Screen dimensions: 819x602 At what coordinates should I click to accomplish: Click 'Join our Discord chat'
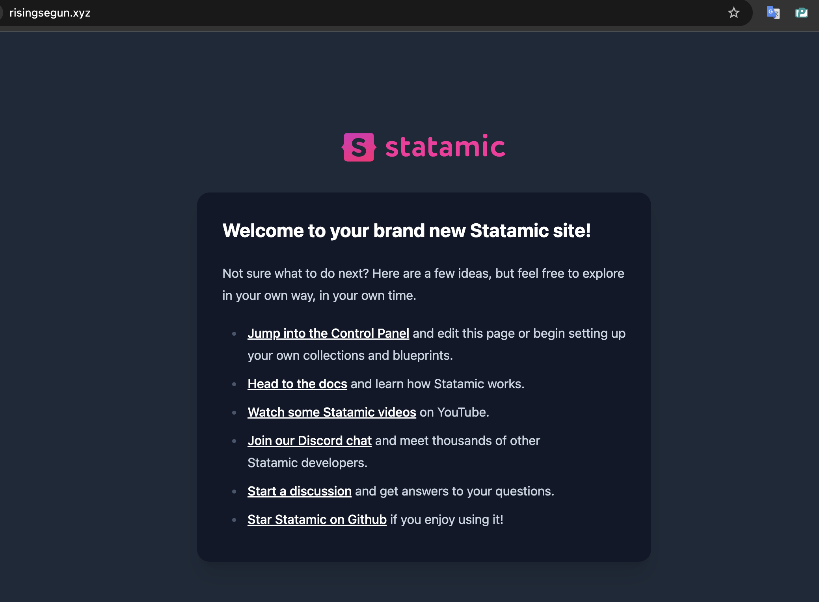point(309,441)
